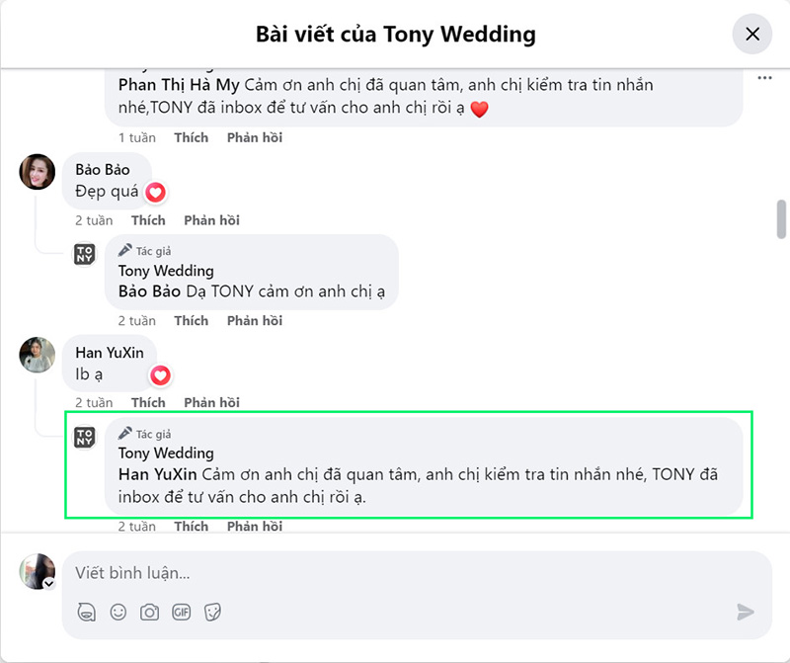Image resolution: width=790 pixels, height=663 pixels.
Task: Open the GIF picker in the comment box
Action: coord(181,613)
